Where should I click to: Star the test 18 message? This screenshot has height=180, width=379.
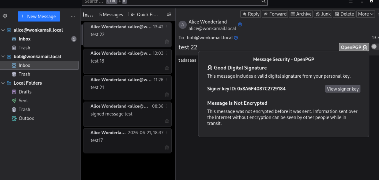pyautogui.click(x=167, y=68)
